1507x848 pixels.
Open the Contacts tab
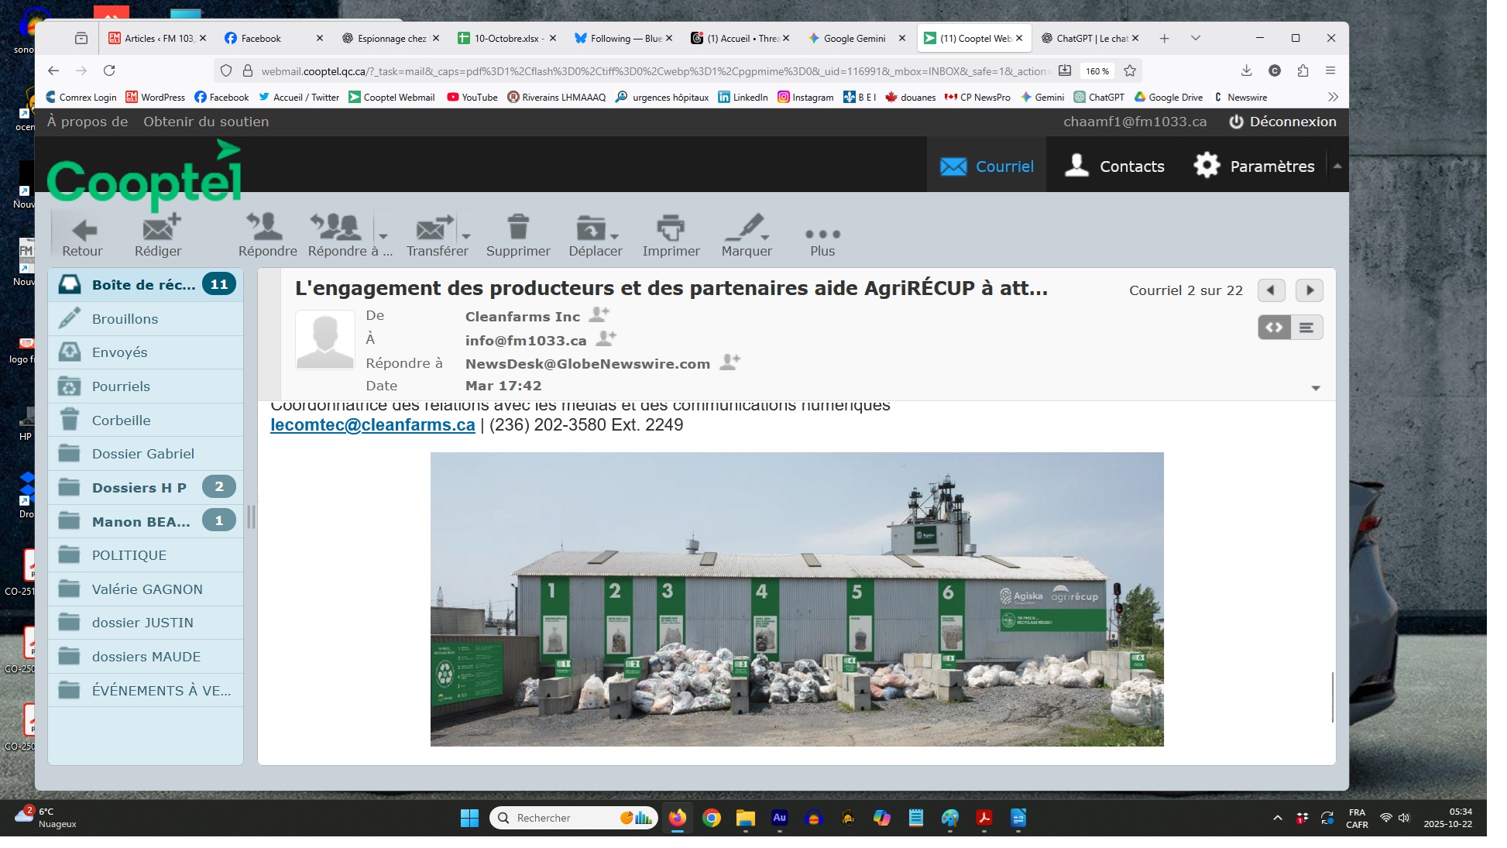1115,166
